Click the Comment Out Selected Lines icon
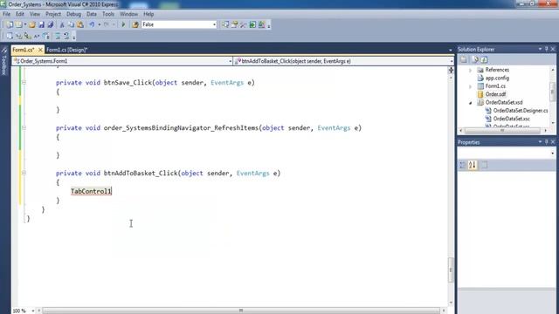Viewport: 559px width, 314px height. 57,36
